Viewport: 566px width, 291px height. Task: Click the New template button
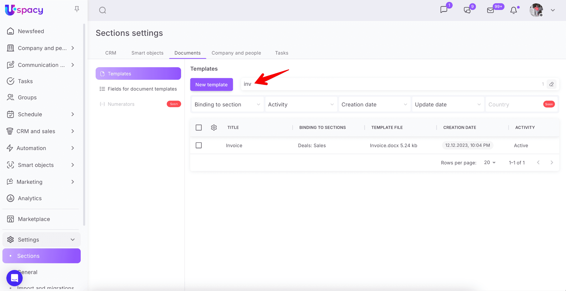click(x=211, y=85)
